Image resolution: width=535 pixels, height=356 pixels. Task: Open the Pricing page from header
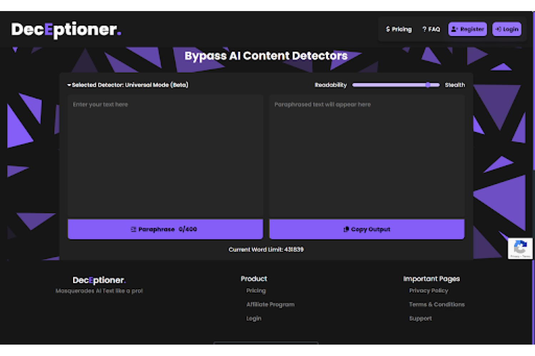coord(399,29)
